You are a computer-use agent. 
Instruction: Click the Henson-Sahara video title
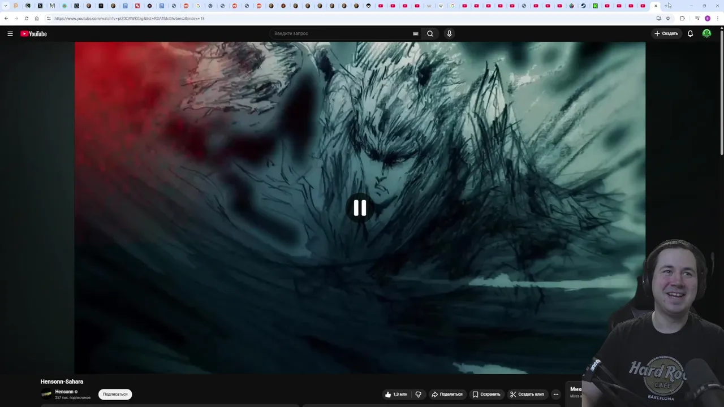pos(62,382)
